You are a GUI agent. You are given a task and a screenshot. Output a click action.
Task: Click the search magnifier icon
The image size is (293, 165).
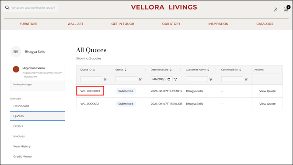click(x=7, y=8)
